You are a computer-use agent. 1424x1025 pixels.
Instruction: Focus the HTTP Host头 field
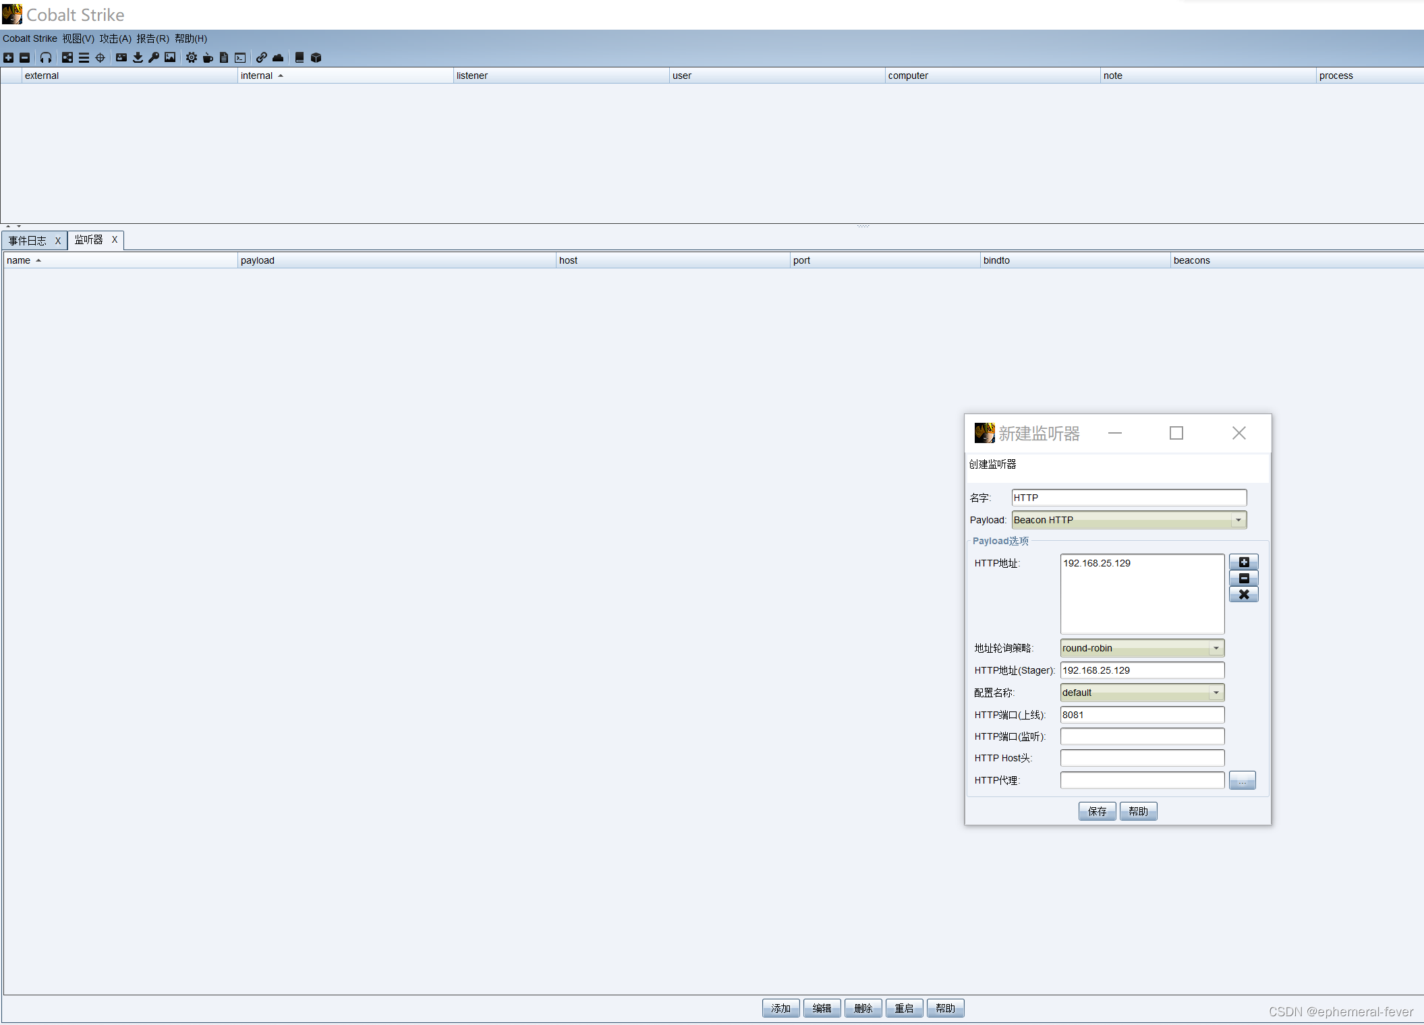[1142, 758]
